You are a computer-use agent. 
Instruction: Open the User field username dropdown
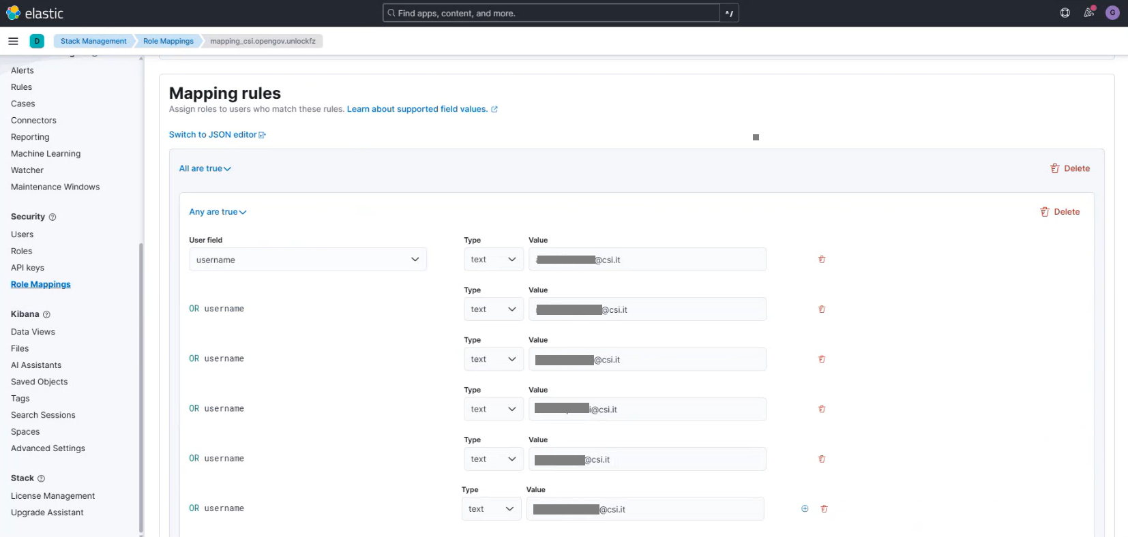coord(308,260)
